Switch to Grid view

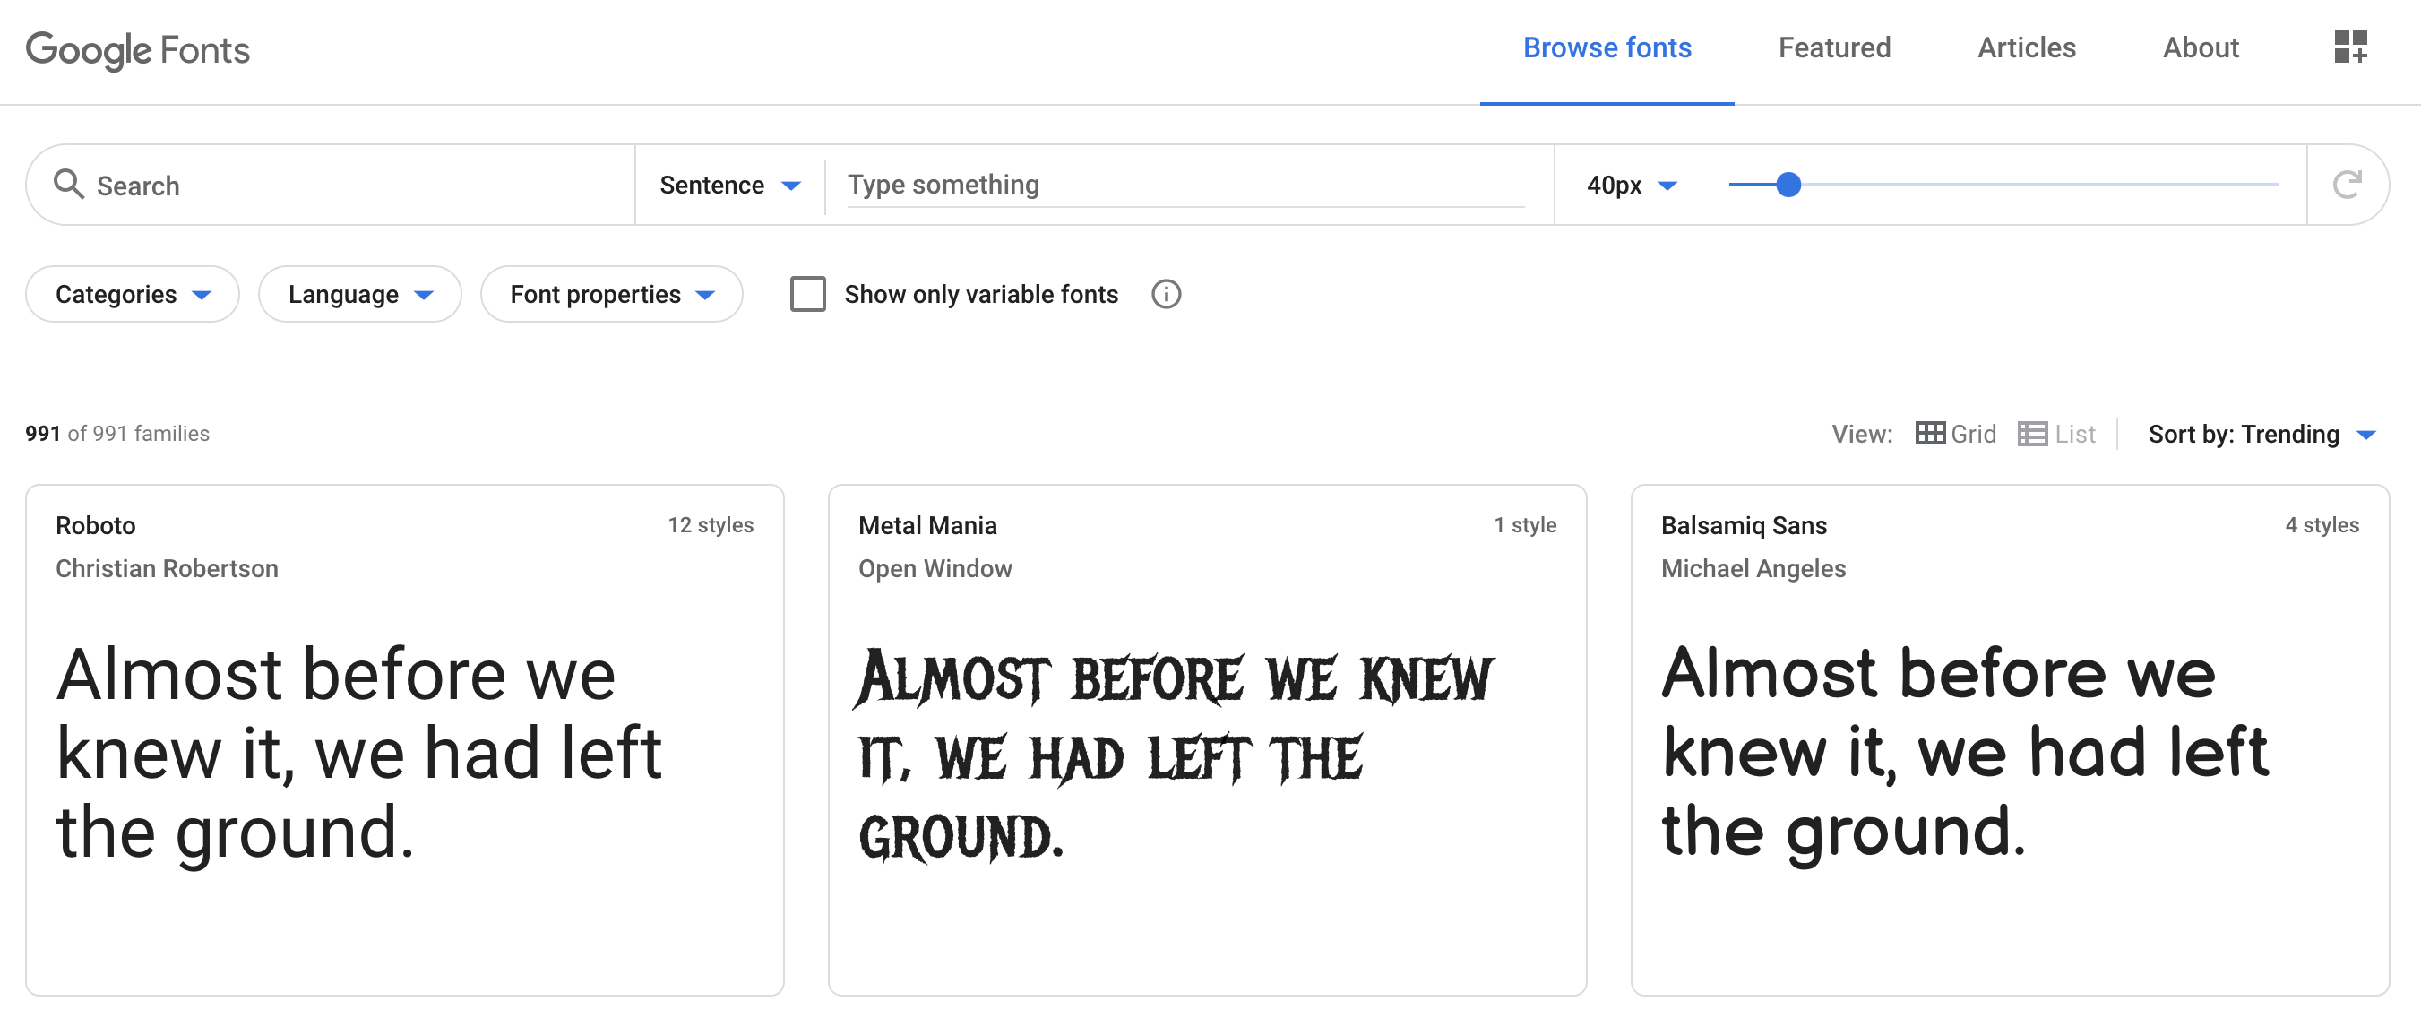click(x=1955, y=433)
